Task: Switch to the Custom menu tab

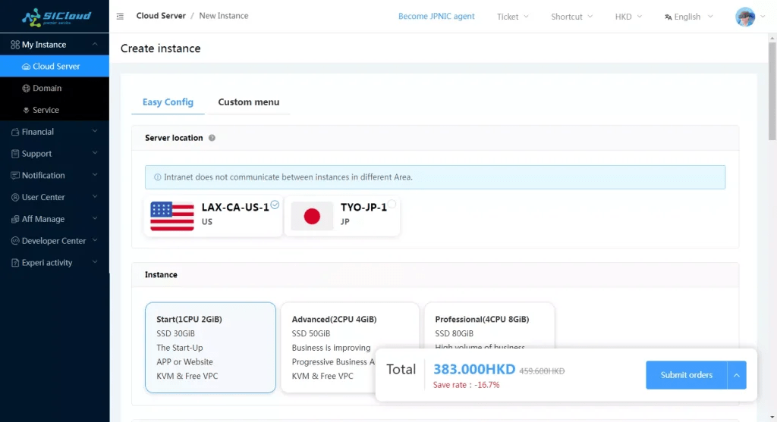Action: (x=248, y=102)
